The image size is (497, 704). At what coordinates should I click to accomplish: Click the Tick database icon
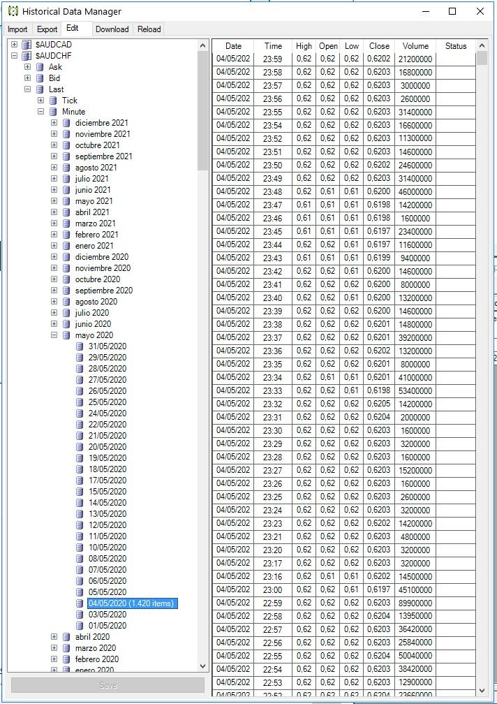[x=53, y=100]
